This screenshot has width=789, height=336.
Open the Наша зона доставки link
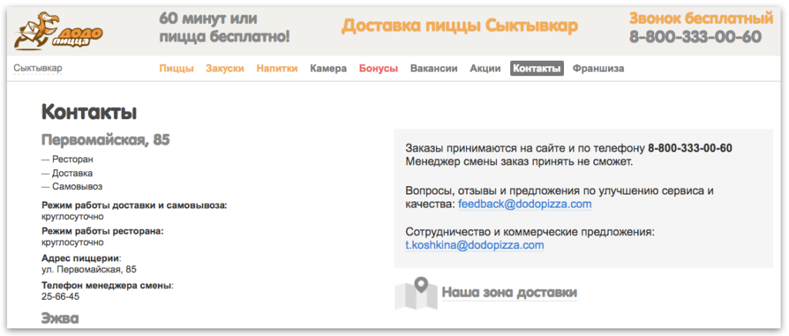pos(509,293)
